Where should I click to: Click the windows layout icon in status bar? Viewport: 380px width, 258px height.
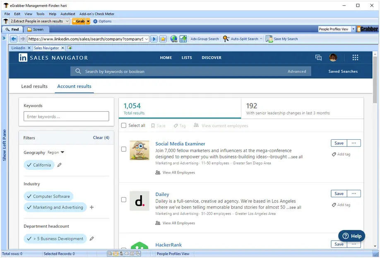click(138, 253)
